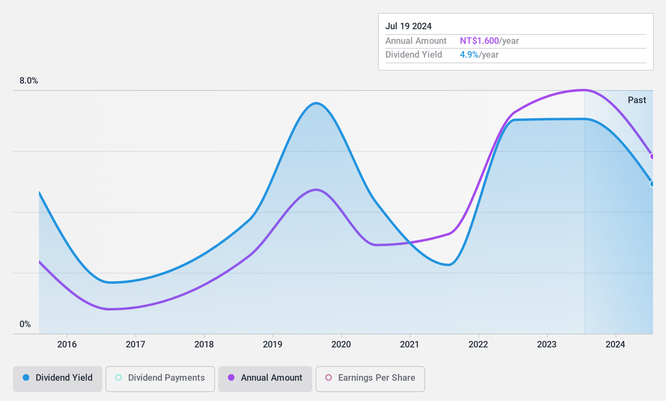Click the Past region label

click(x=637, y=100)
